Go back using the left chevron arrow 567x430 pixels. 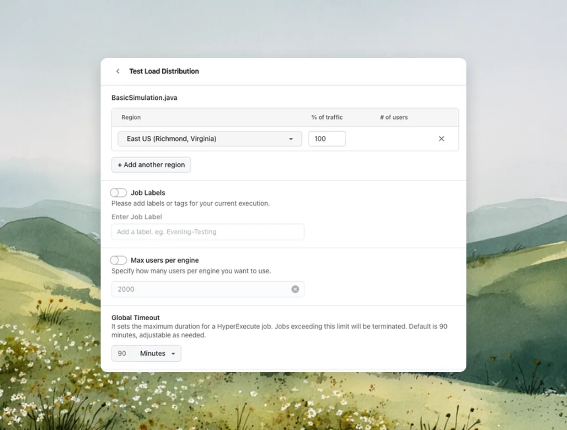coord(118,71)
